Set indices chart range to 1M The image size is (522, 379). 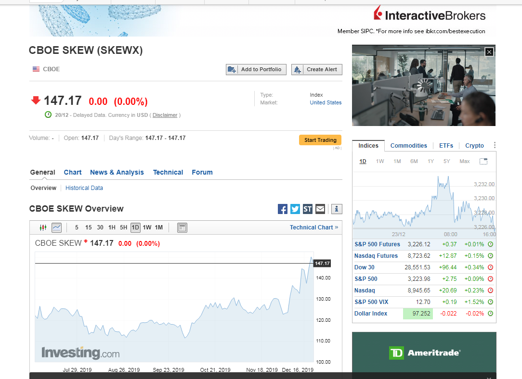[397, 161]
